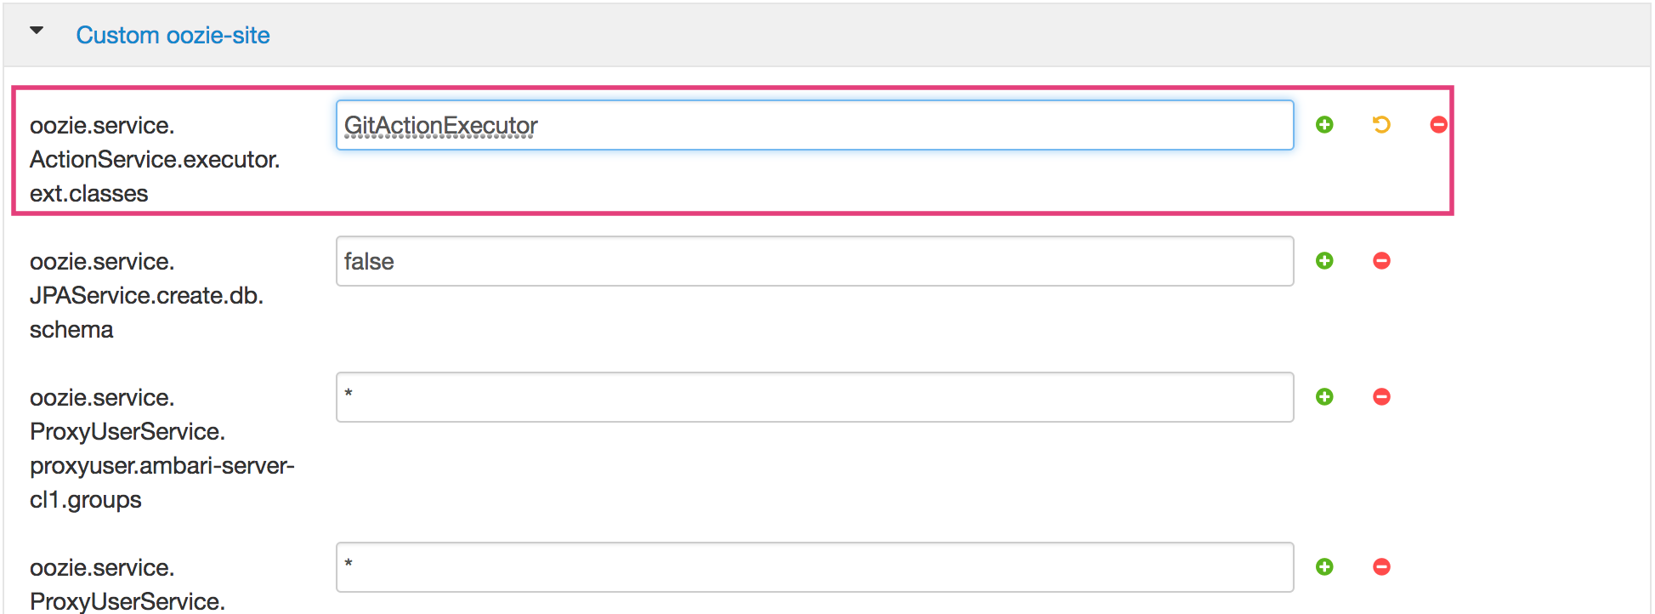Click green plus icon on bottom row
1655x614 pixels.
(x=1323, y=567)
